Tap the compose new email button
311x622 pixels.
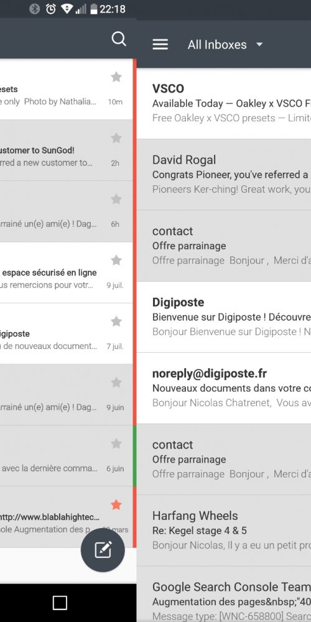(x=103, y=550)
